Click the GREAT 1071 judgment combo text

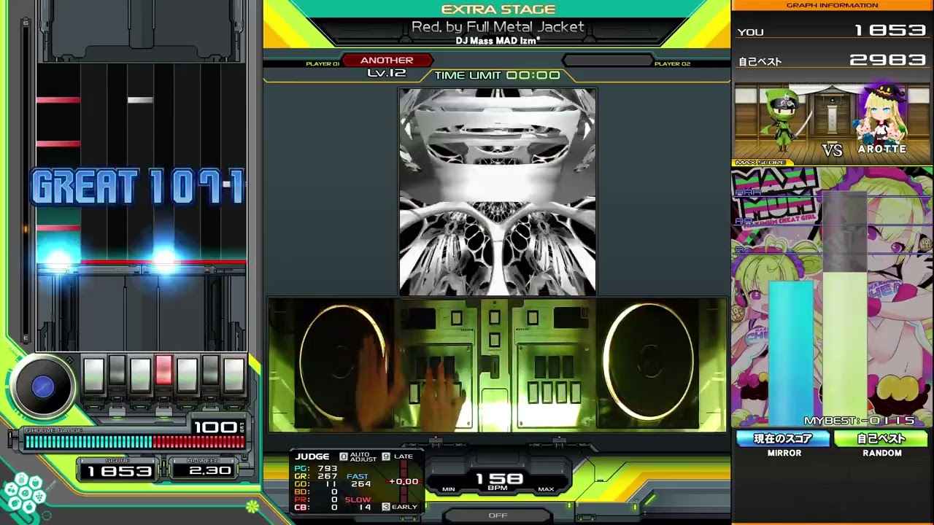click(137, 187)
